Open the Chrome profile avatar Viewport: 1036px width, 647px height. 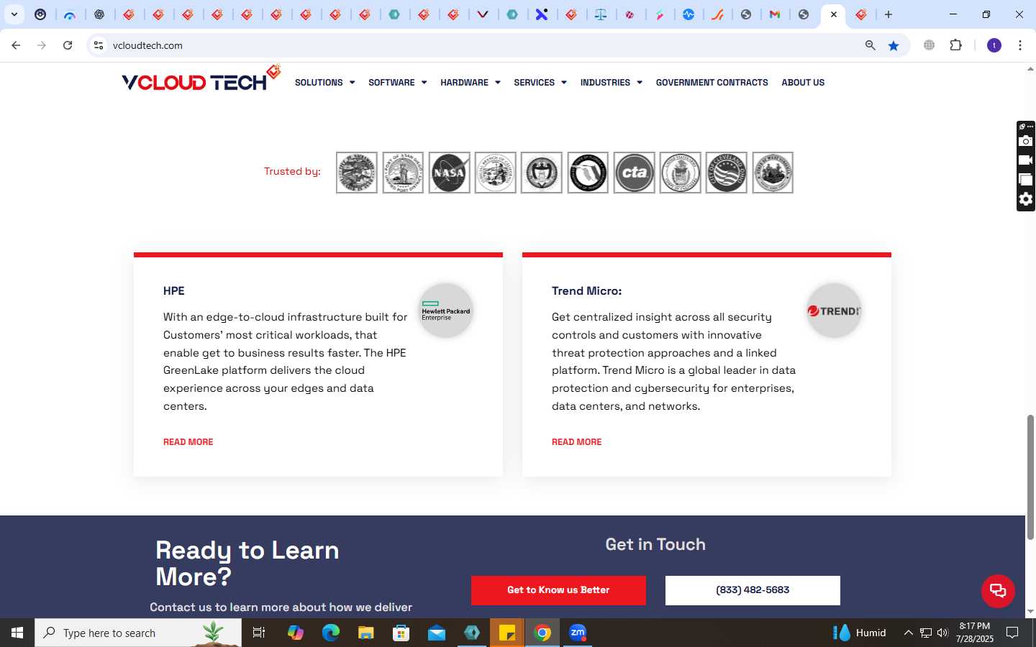994,45
